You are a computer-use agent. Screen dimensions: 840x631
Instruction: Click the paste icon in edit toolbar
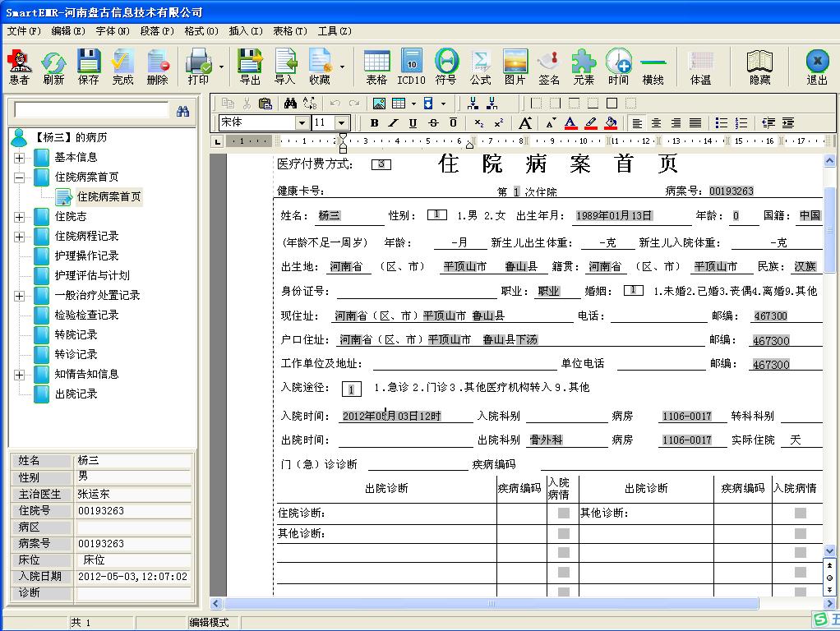(265, 103)
